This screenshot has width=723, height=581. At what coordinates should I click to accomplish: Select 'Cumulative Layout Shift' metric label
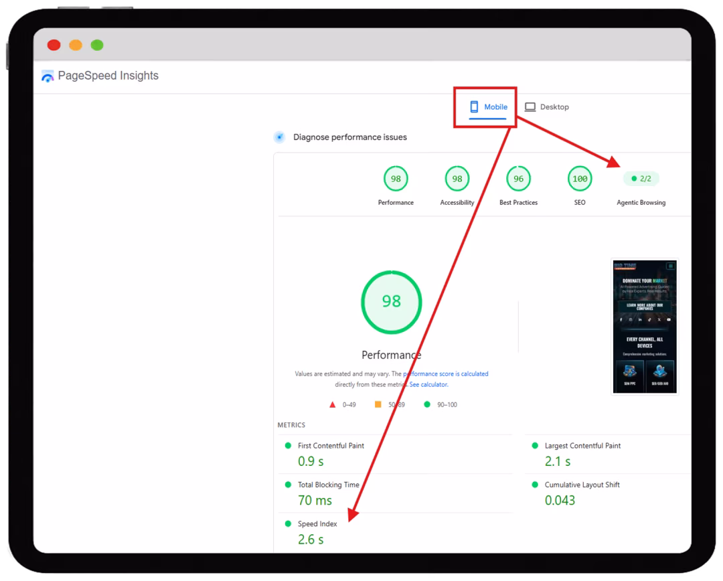[x=582, y=485]
